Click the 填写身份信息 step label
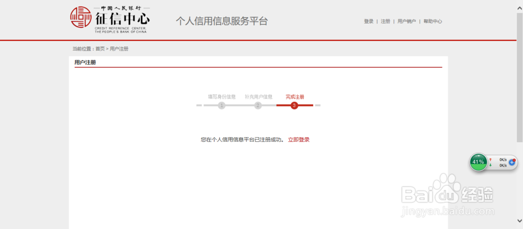 [x=222, y=97]
